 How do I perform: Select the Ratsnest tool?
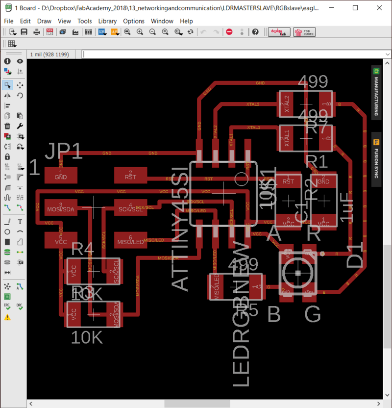[7, 286]
